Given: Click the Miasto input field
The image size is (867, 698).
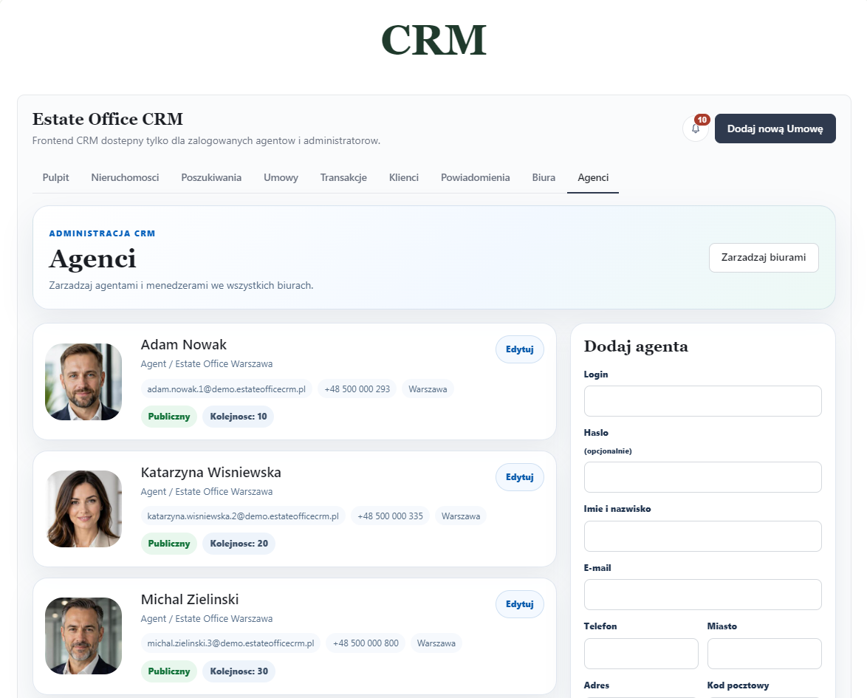Looking at the screenshot, I should pos(764,654).
